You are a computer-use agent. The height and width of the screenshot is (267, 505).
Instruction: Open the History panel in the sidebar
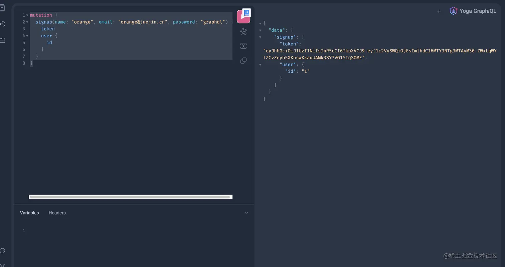click(3, 24)
